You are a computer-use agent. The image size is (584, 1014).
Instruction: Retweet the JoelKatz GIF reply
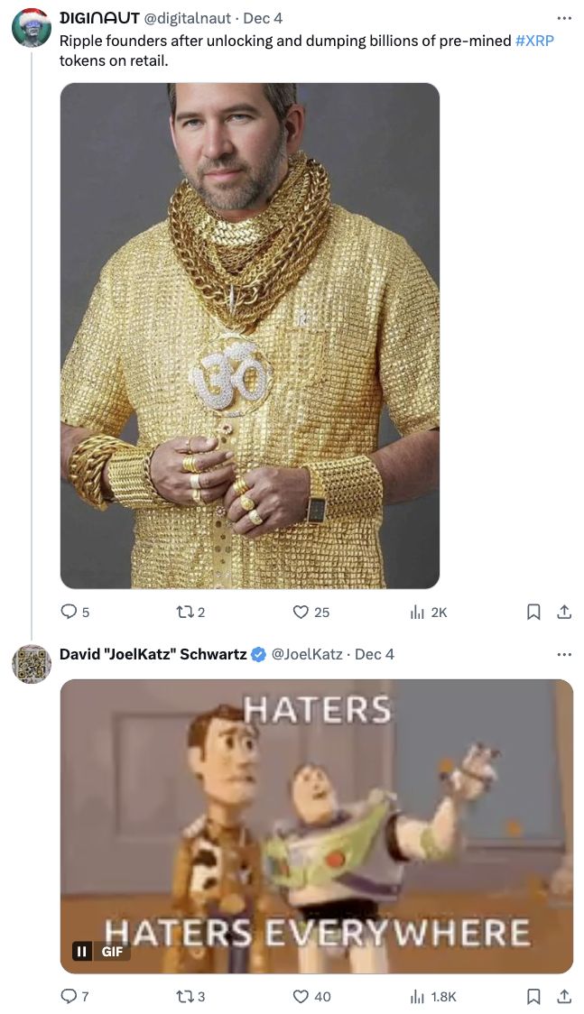tap(183, 996)
